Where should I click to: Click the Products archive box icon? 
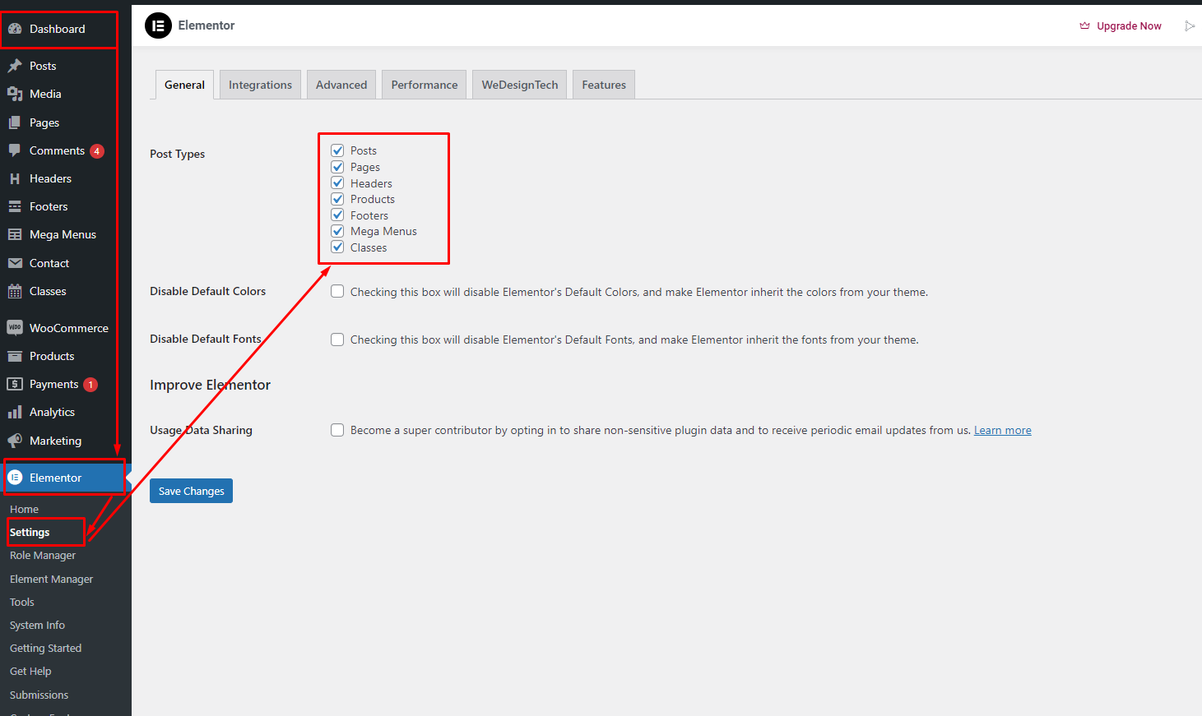click(15, 356)
